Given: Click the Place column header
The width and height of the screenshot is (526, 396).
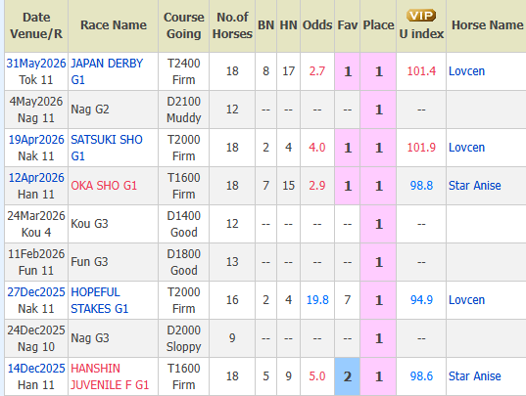Looking at the screenshot, I should tap(378, 25).
